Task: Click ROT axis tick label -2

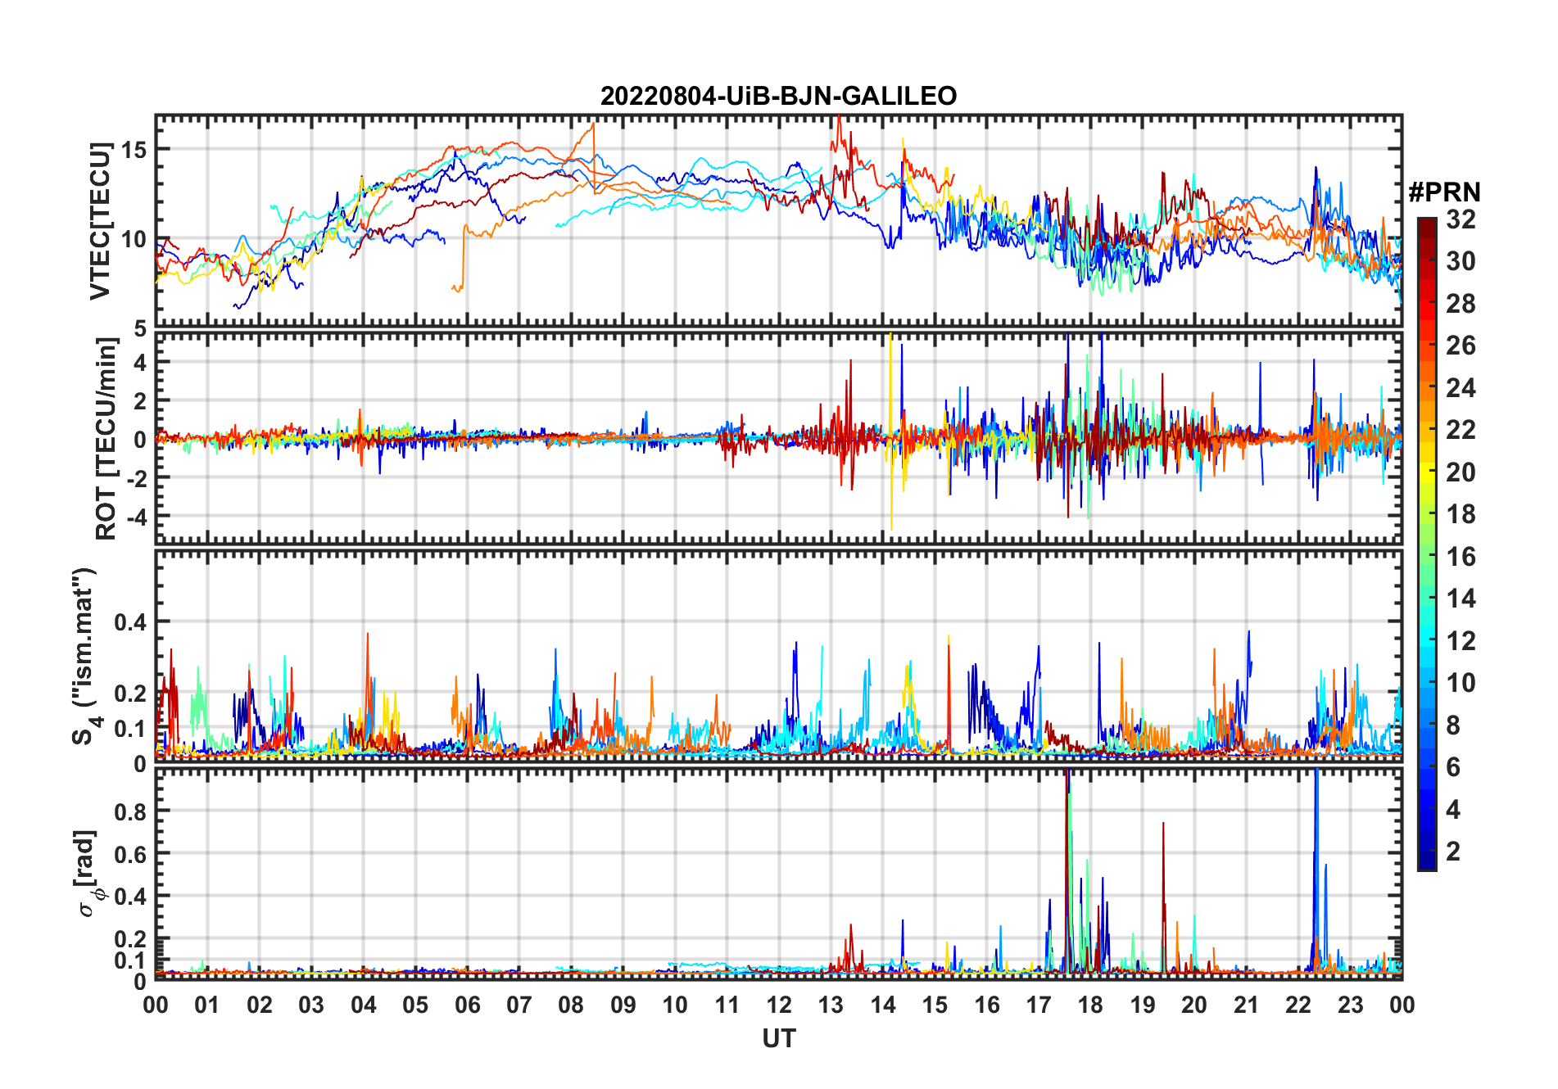Action: coord(136,478)
